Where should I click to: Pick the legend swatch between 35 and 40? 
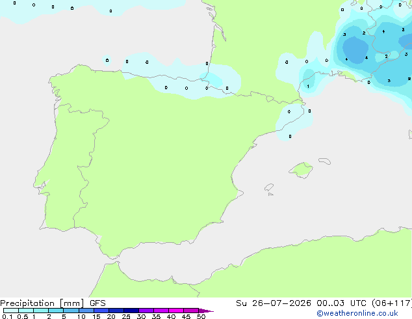click(x=161, y=311)
